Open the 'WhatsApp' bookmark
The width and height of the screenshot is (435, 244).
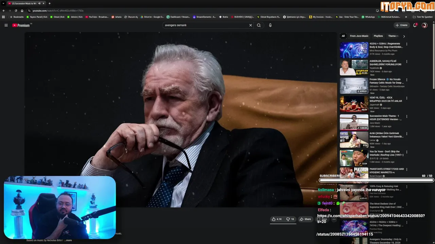368,17
